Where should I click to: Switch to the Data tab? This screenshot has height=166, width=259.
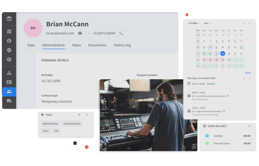point(31,45)
